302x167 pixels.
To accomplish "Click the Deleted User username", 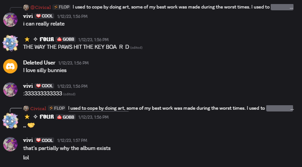I will (39, 63).
